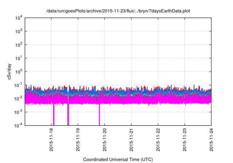Click the 2015-11-18 date label
The width and height of the screenshot is (233, 163).
pos(51,140)
